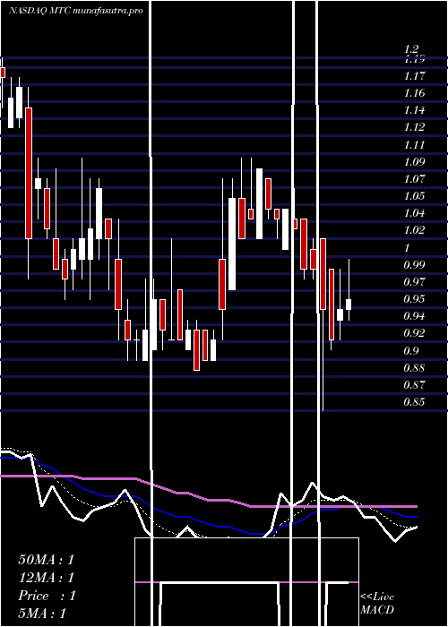Click the 1.09 price axis label
448x627 pixels.
click(414, 161)
